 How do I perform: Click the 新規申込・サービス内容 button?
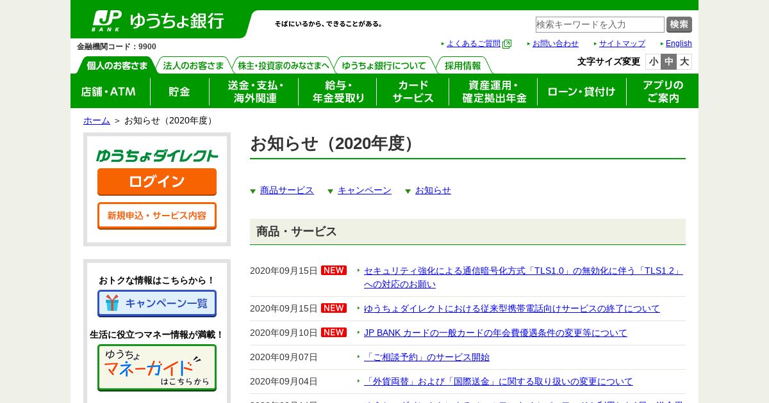[157, 216]
